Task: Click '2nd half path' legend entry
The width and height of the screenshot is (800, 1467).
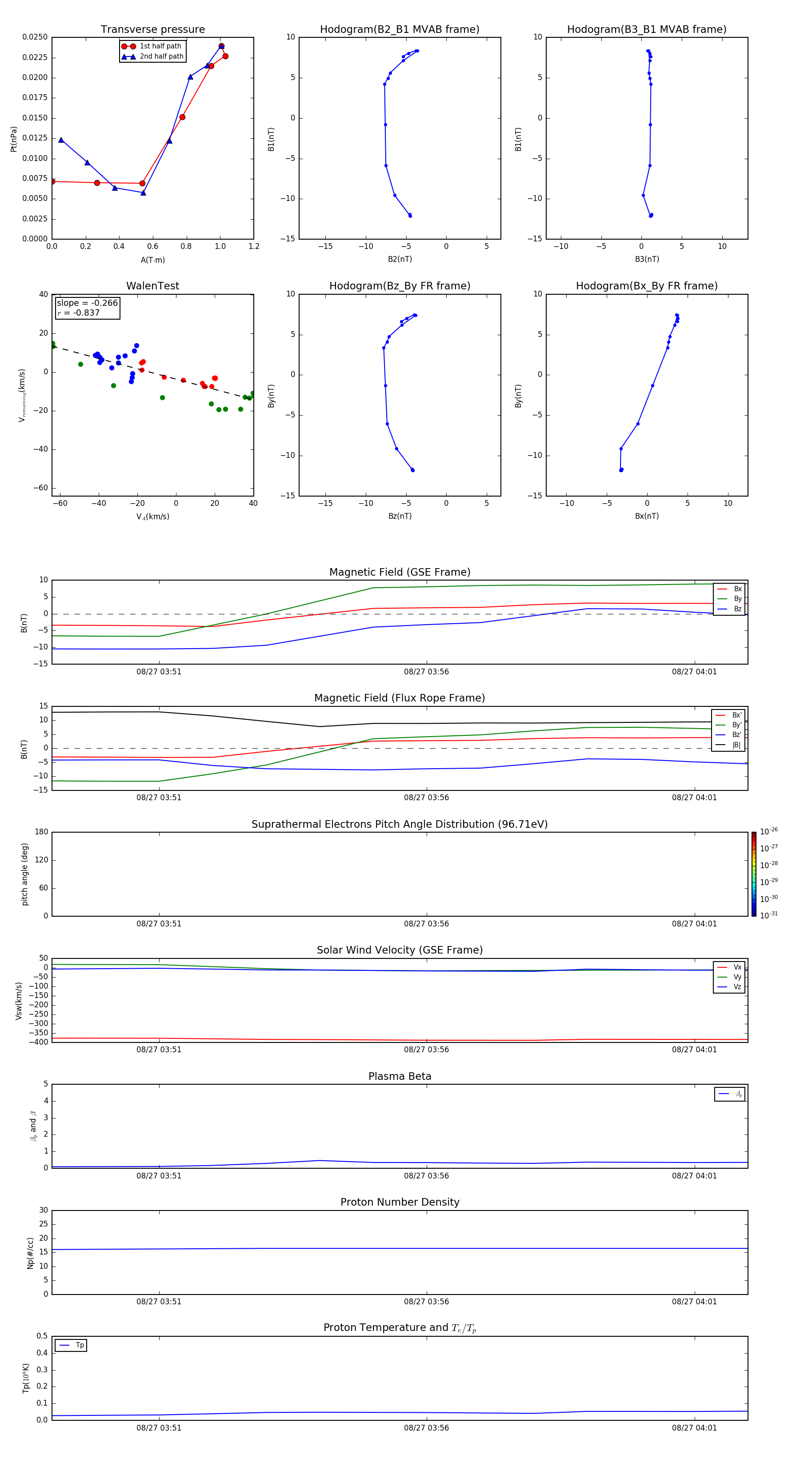Action: [x=152, y=56]
